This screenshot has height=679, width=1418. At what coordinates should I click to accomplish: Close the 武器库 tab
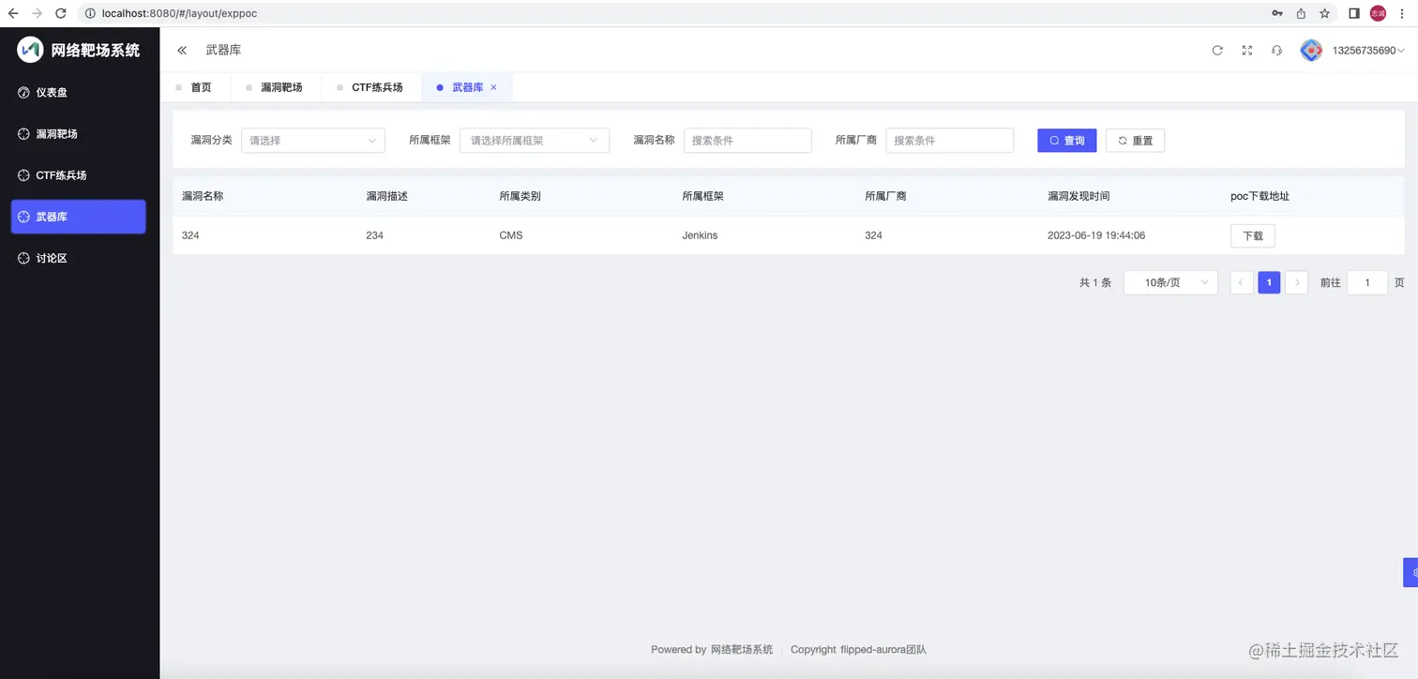(x=493, y=86)
